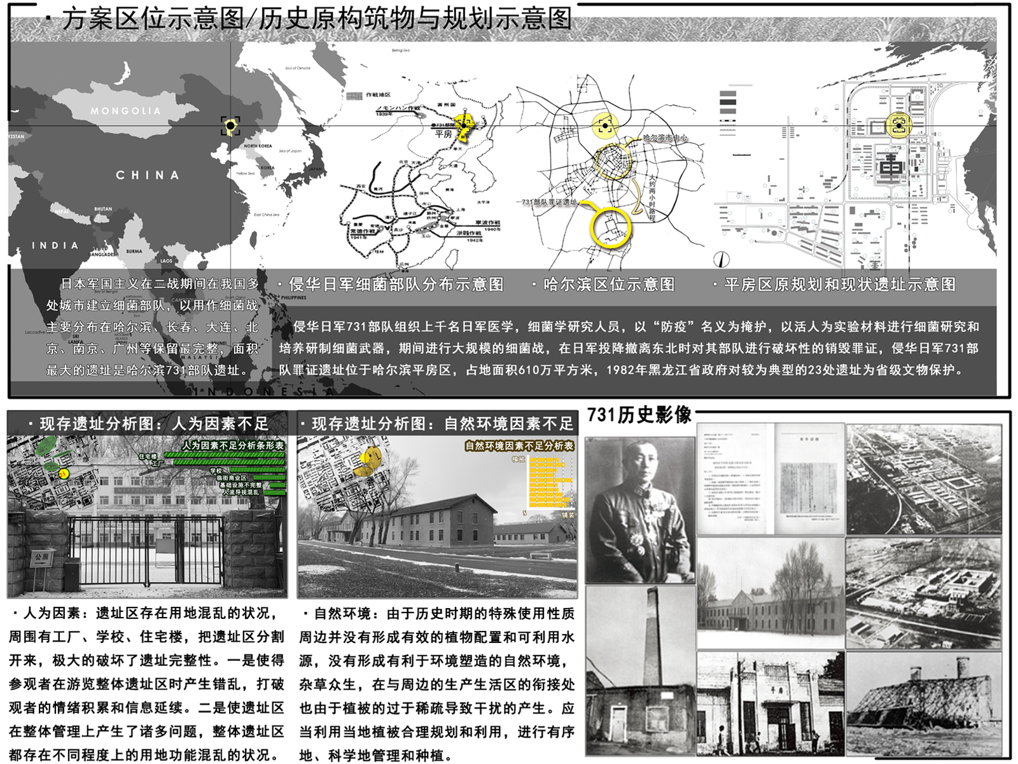Click the 住宅楼 green bar in the chart

click(224, 455)
